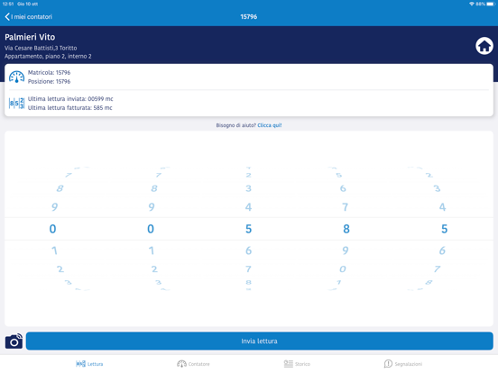This screenshot has height=373, width=498.
Task: Select digit 8 in the first wheel
Action: 60,188
